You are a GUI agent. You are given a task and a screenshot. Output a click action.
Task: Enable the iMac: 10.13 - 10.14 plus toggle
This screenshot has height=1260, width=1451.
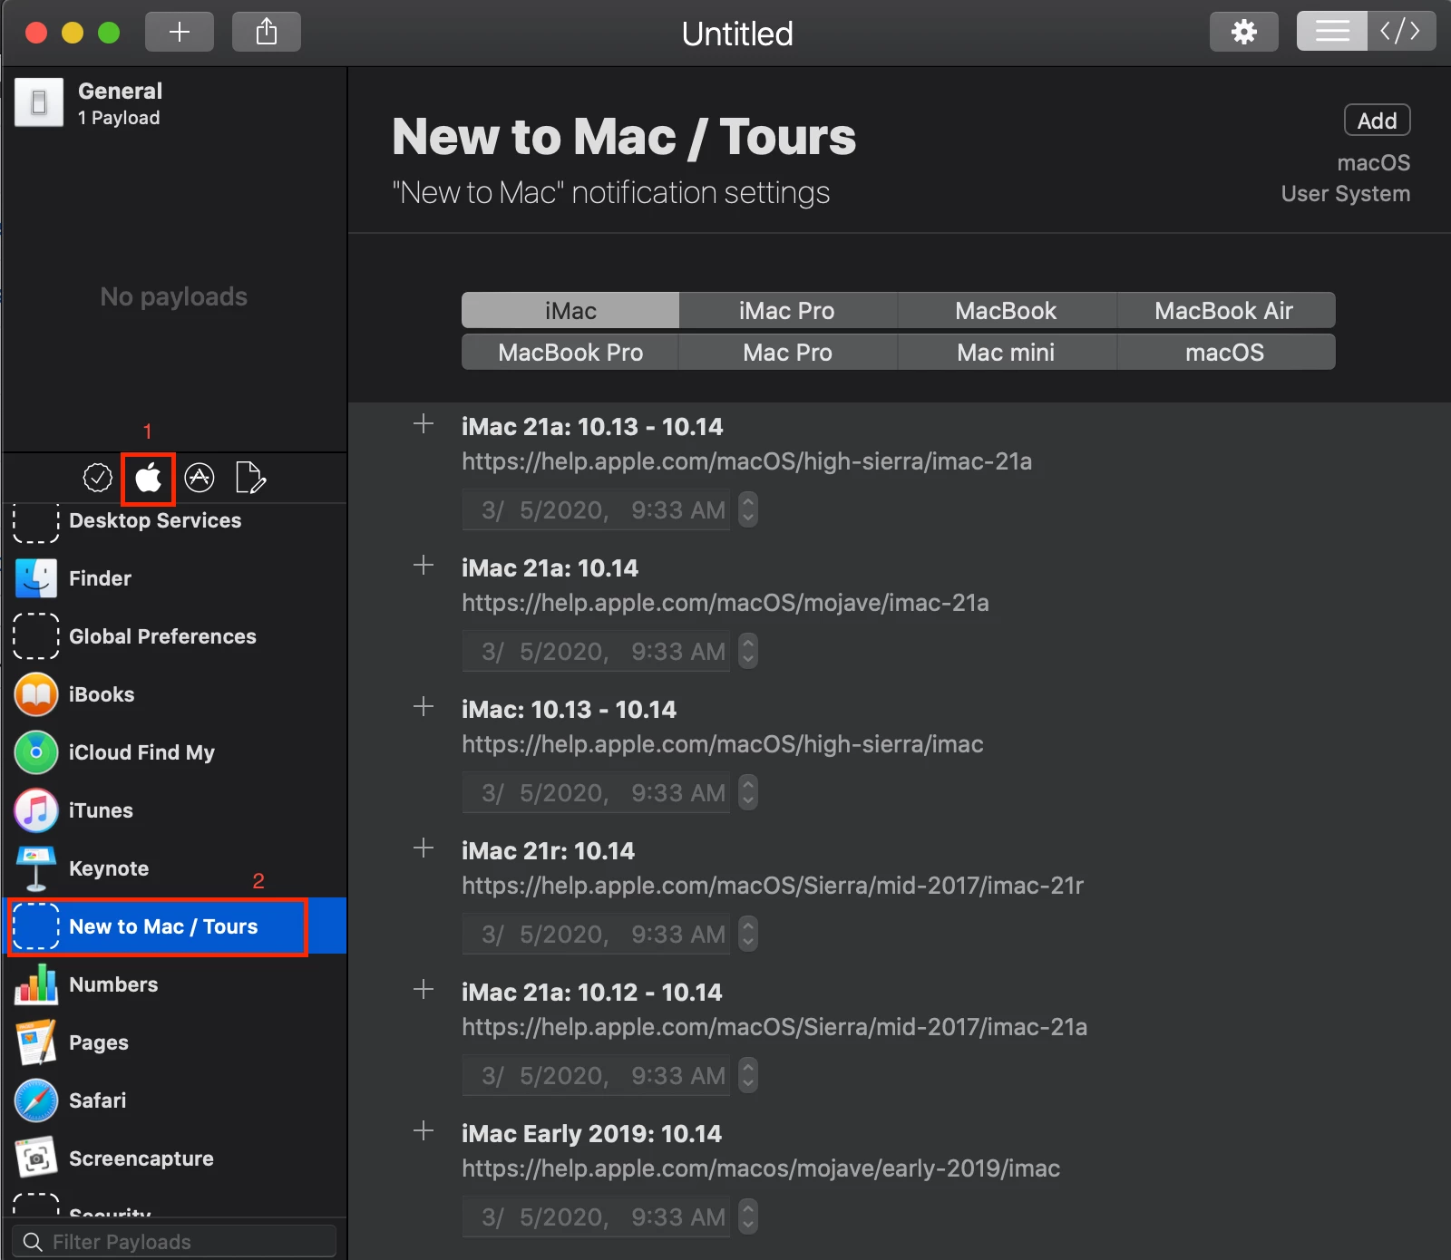pos(424,706)
